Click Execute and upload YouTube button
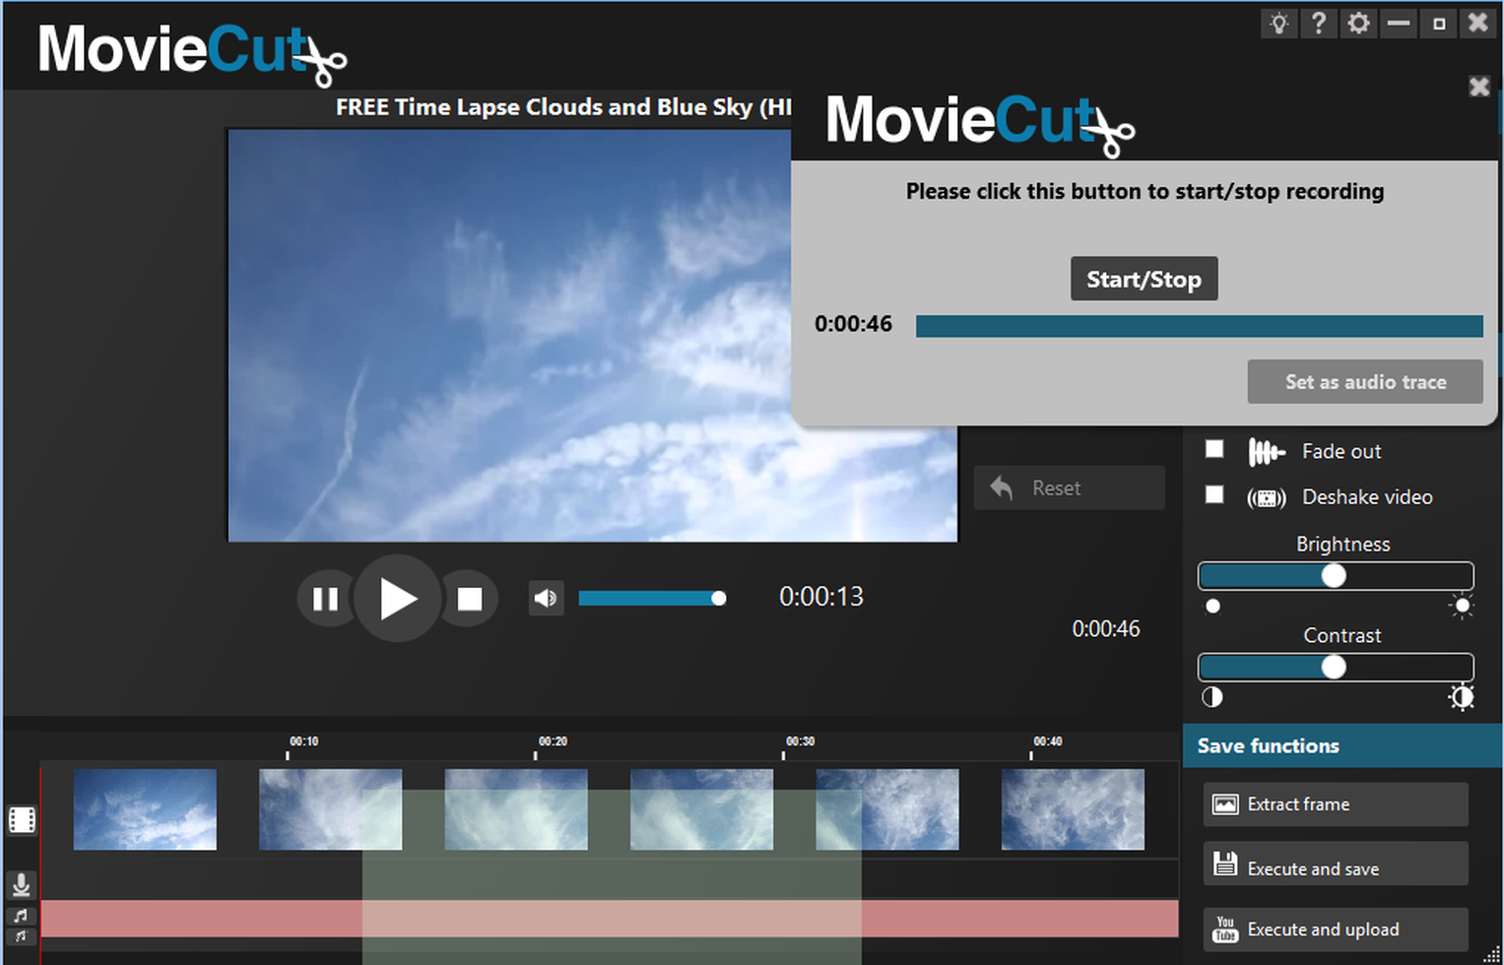 [1336, 930]
